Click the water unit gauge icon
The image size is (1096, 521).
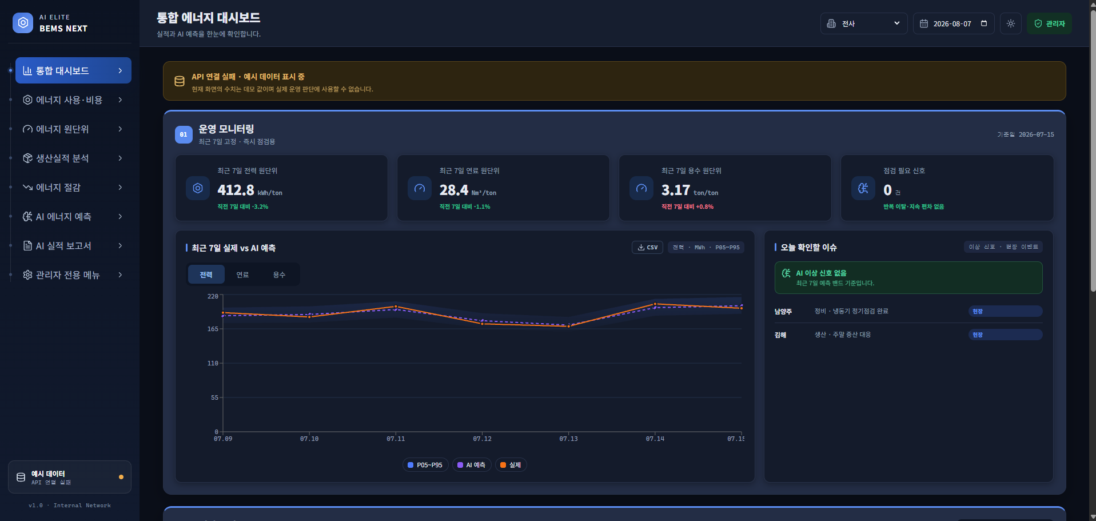[641, 188]
